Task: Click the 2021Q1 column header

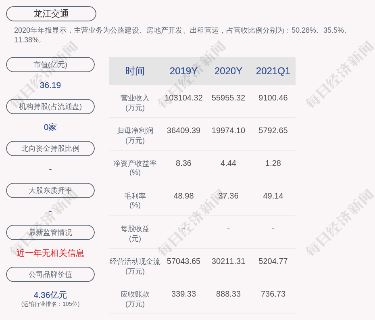Action: pyautogui.click(x=273, y=71)
